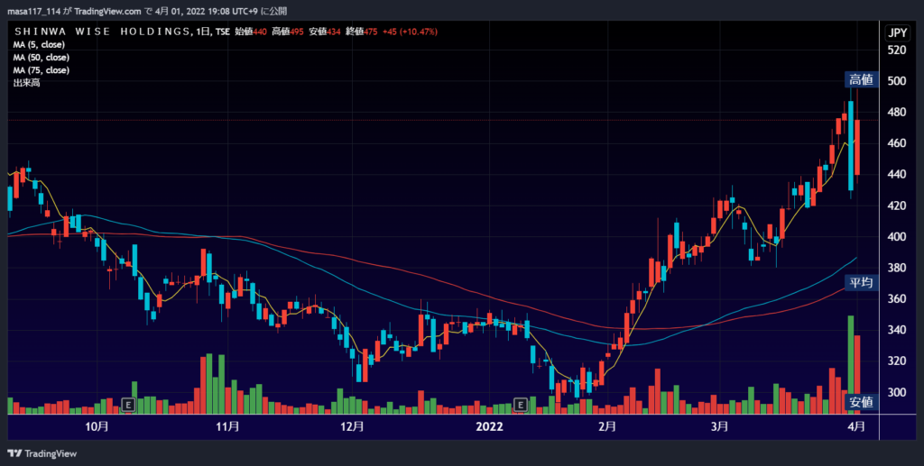Click the 平均 price label on the axis
The width and height of the screenshot is (924, 466).
(x=861, y=282)
